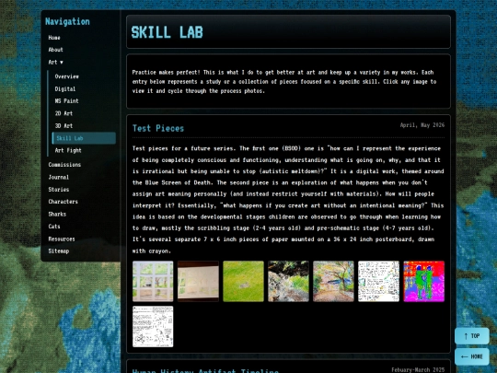Open the Cats page
The width and height of the screenshot is (497, 373).
pos(54,227)
